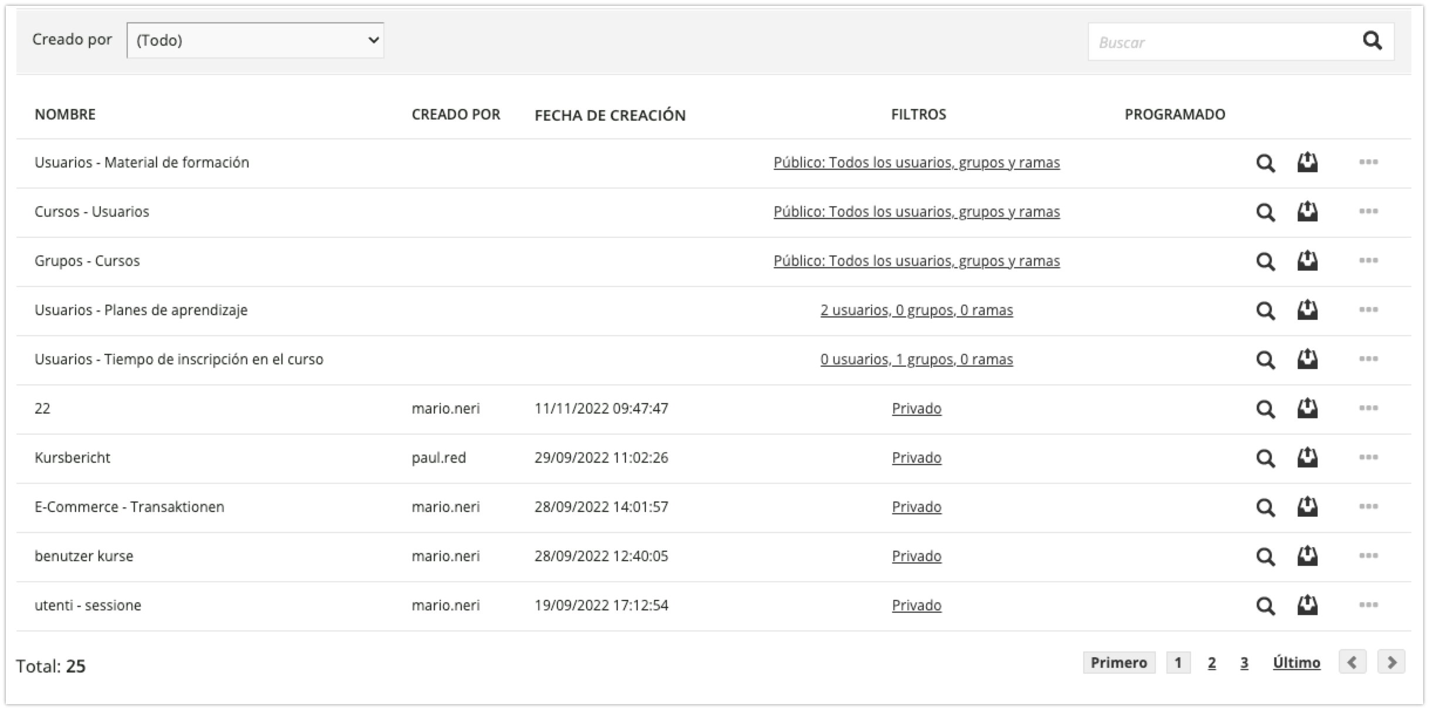Export the report named 22
Screen dimensions: 1429x710
click(1307, 408)
